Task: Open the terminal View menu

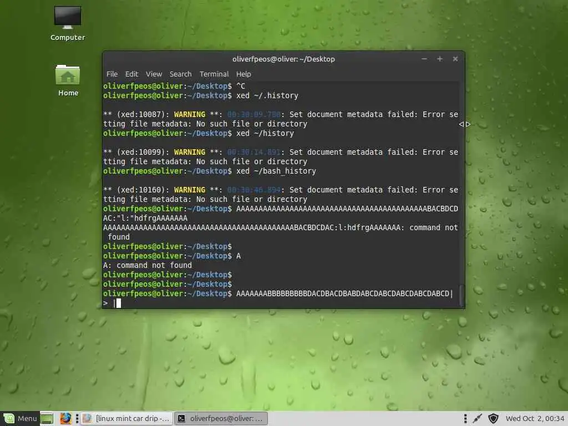Action: pos(154,74)
